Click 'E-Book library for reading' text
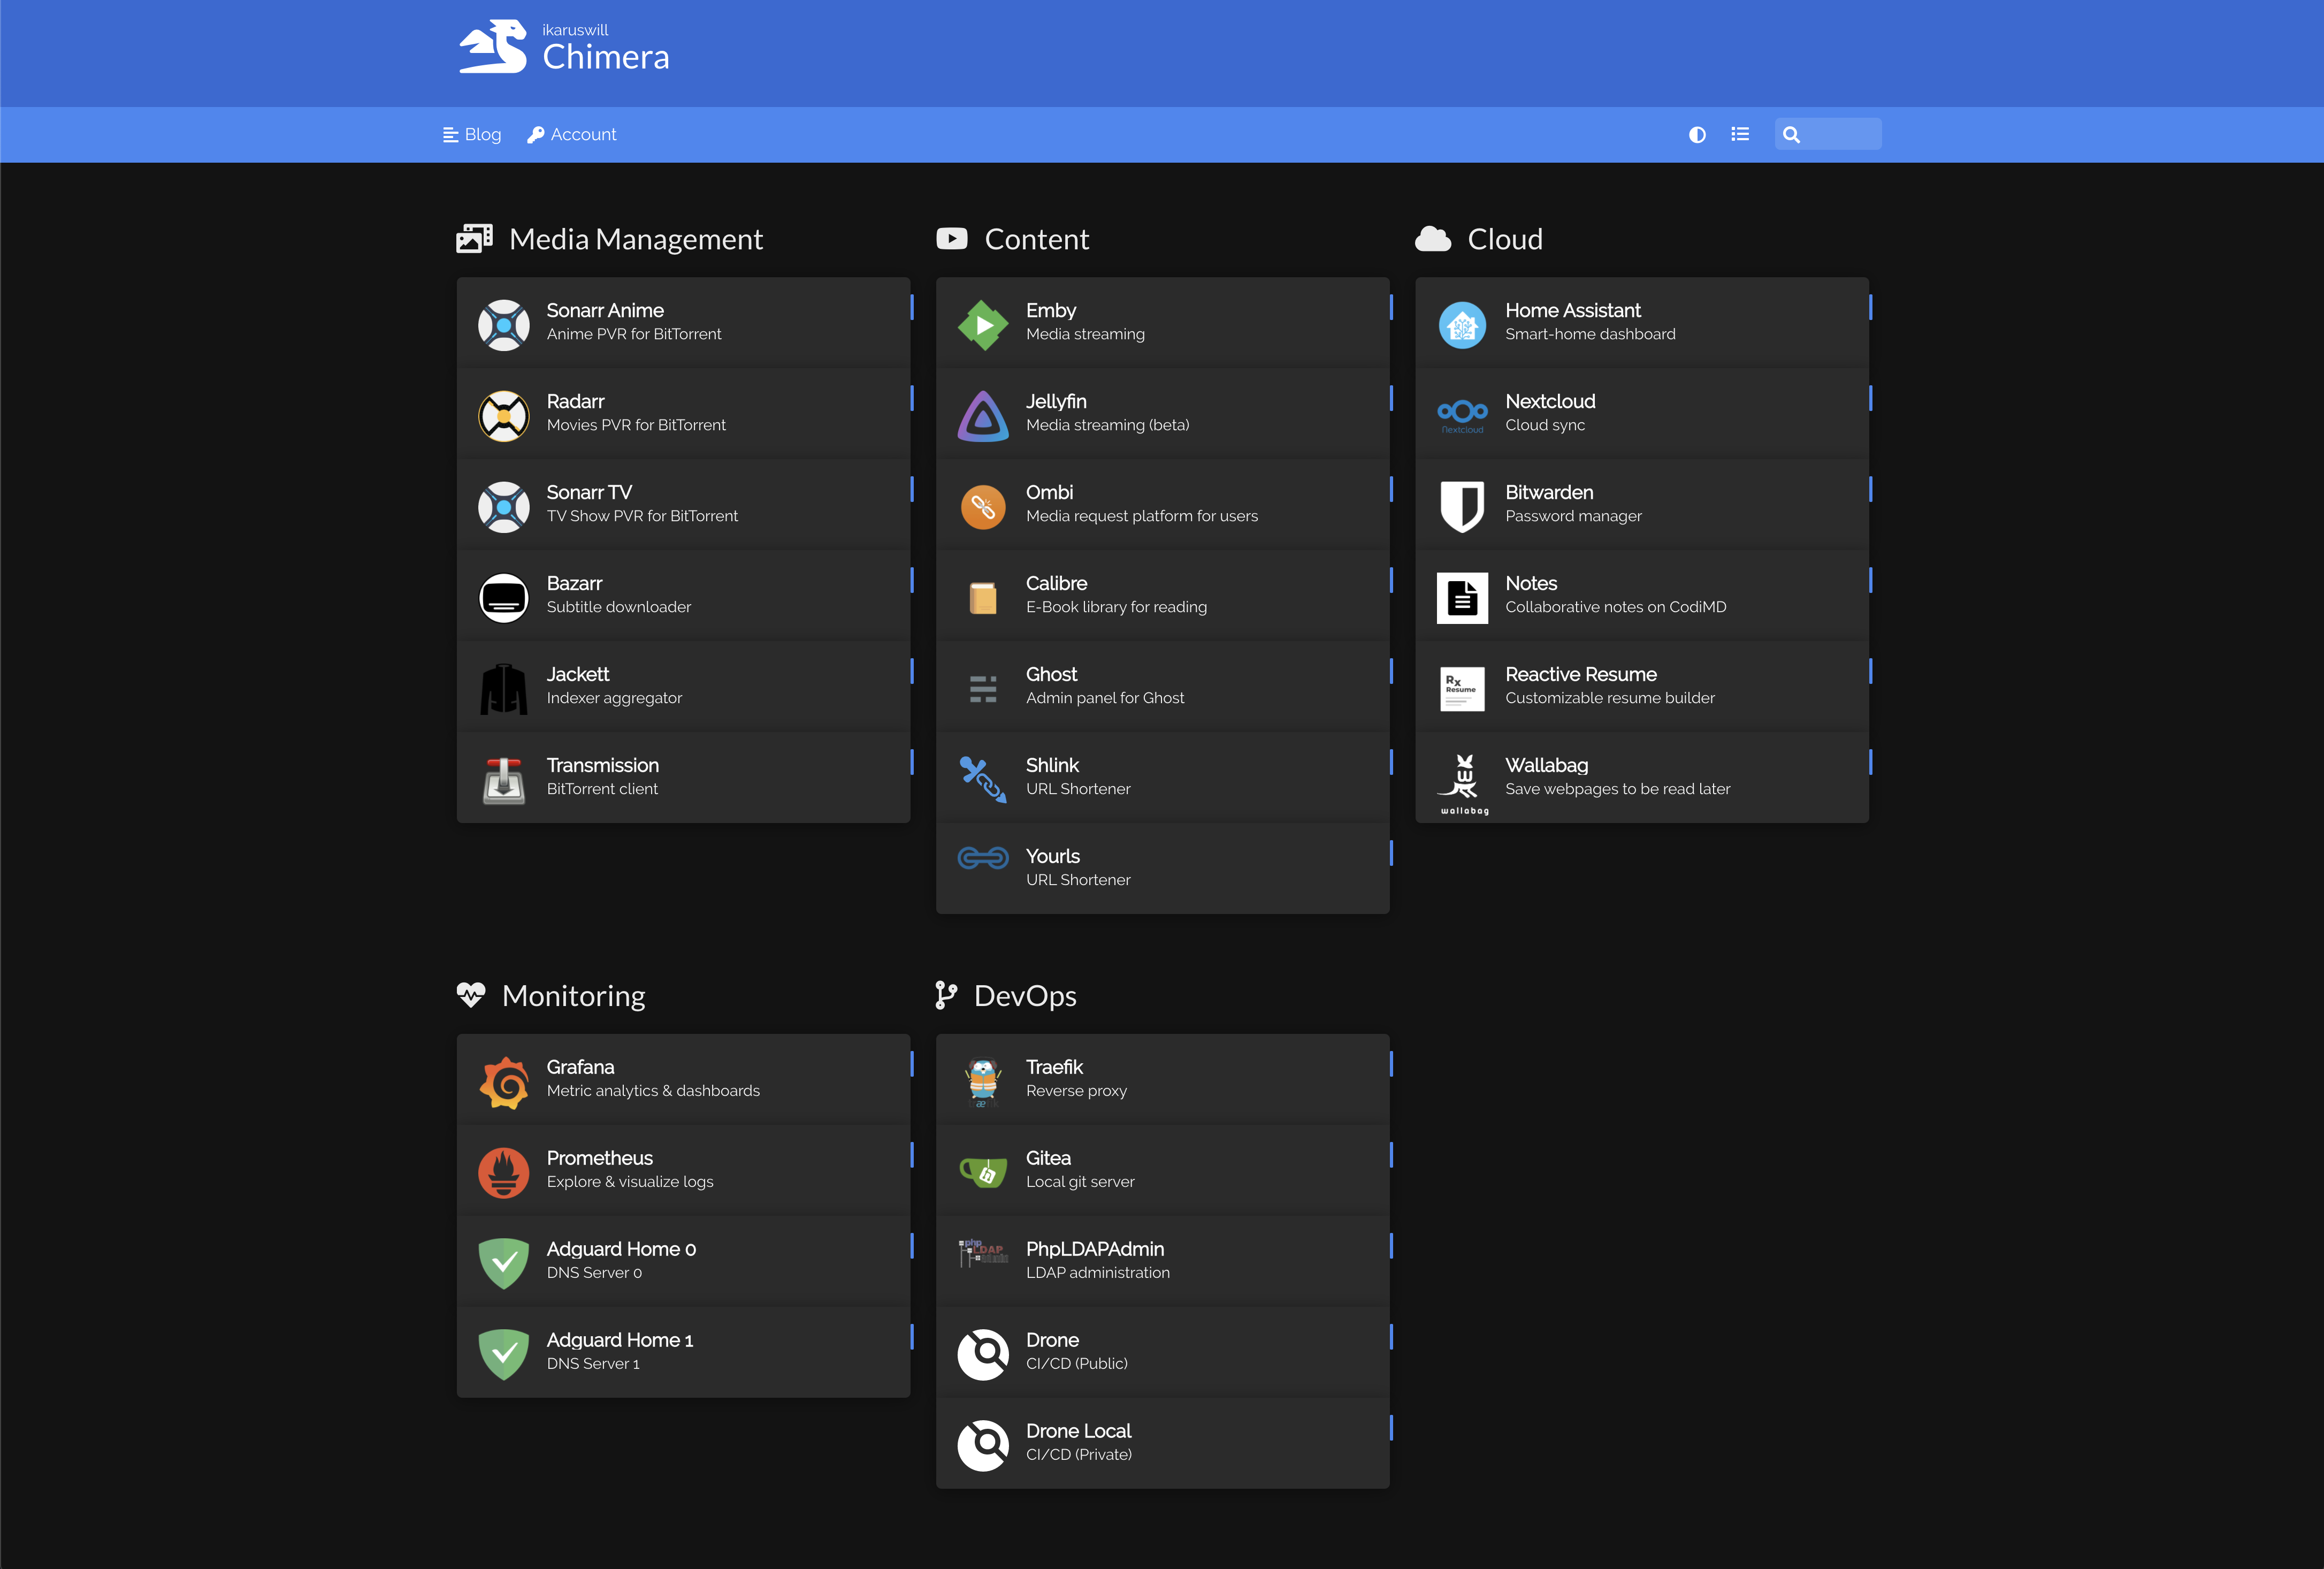Image resolution: width=2324 pixels, height=1569 pixels. [1116, 607]
